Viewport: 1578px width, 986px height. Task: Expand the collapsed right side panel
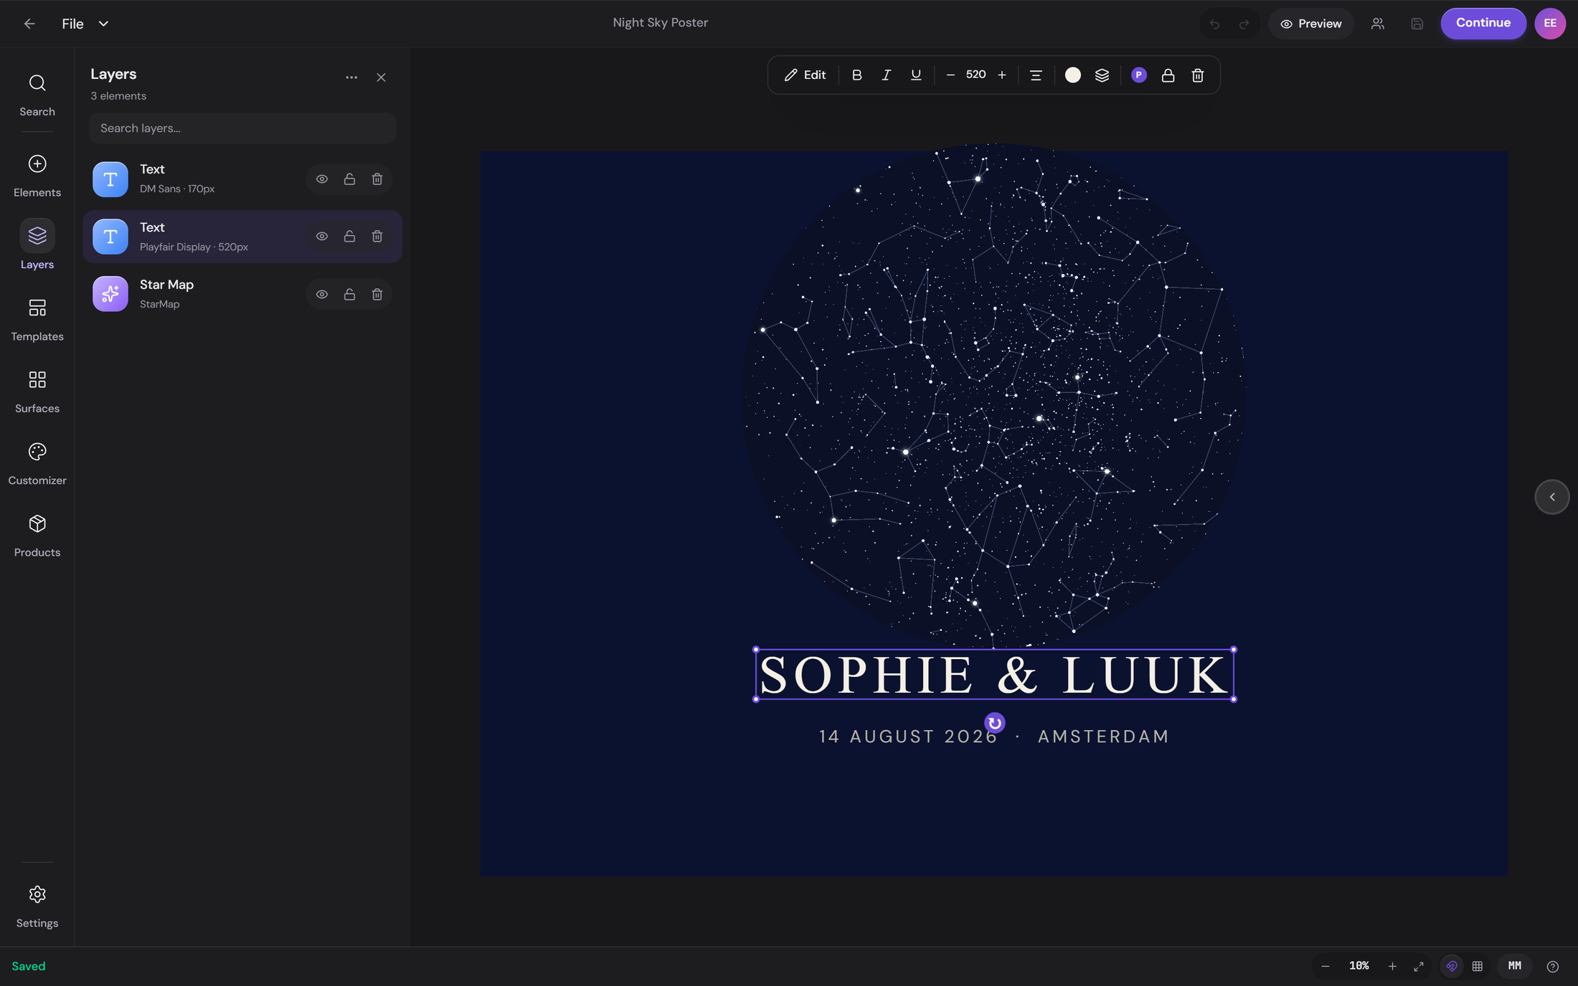pyautogui.click(x=1552, y=497)
